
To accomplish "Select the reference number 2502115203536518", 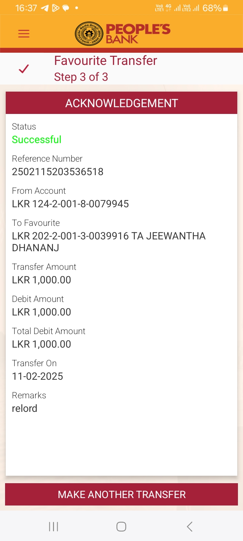I will 58,172.
